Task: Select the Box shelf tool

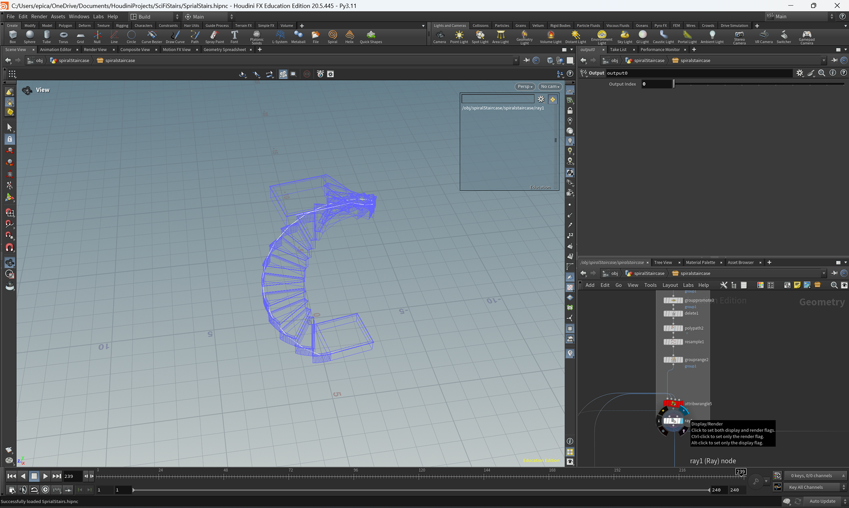Action: click(12, 37)
